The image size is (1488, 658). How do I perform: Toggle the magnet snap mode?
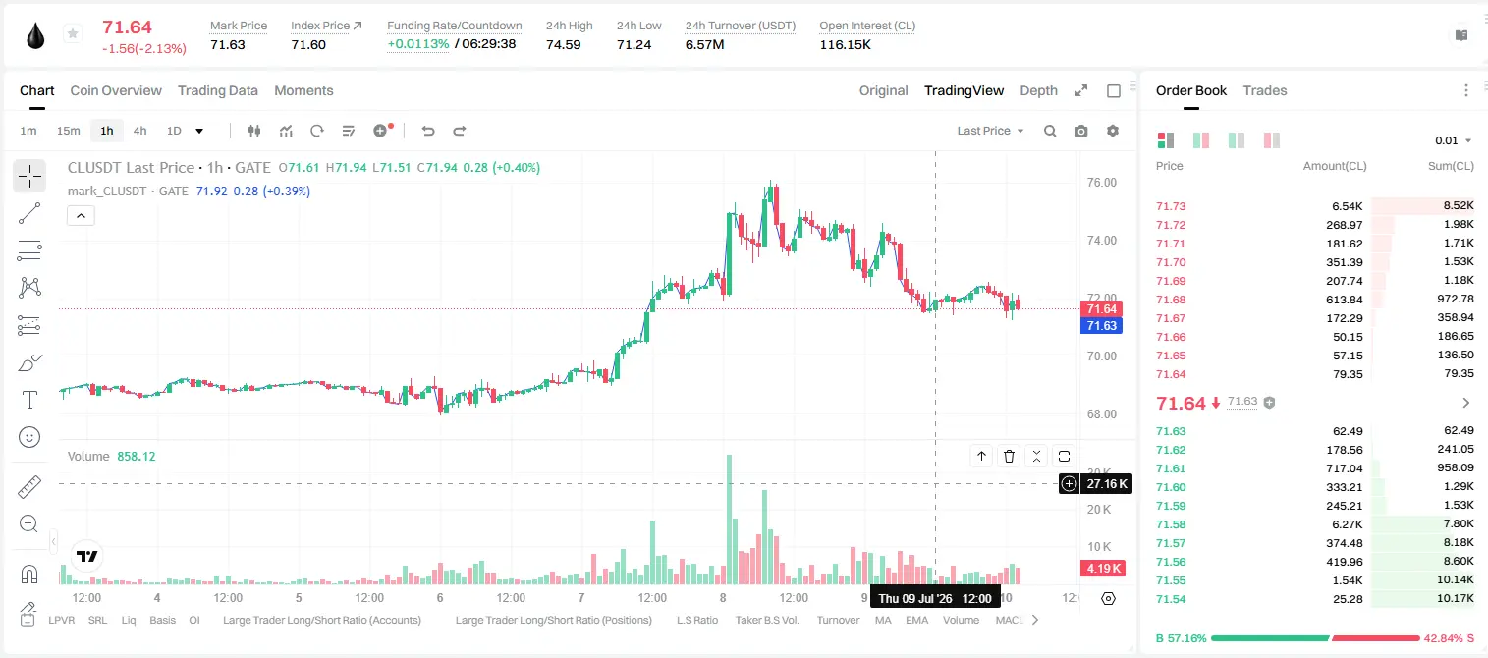point(29,575)
